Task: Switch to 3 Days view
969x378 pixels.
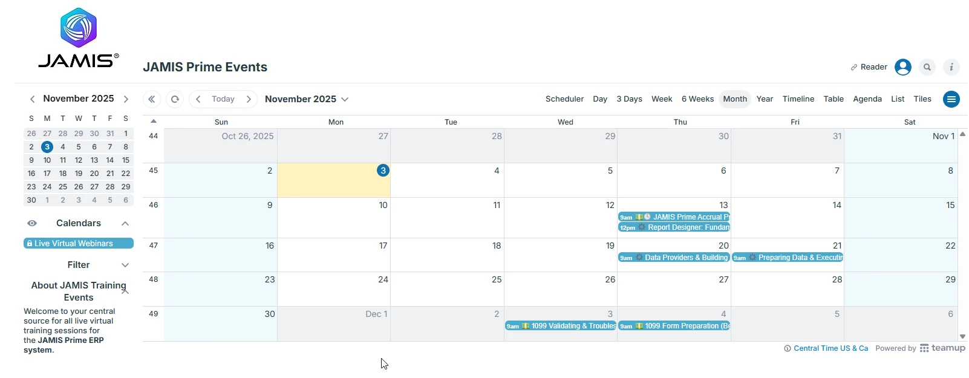Action: point(629,99)
